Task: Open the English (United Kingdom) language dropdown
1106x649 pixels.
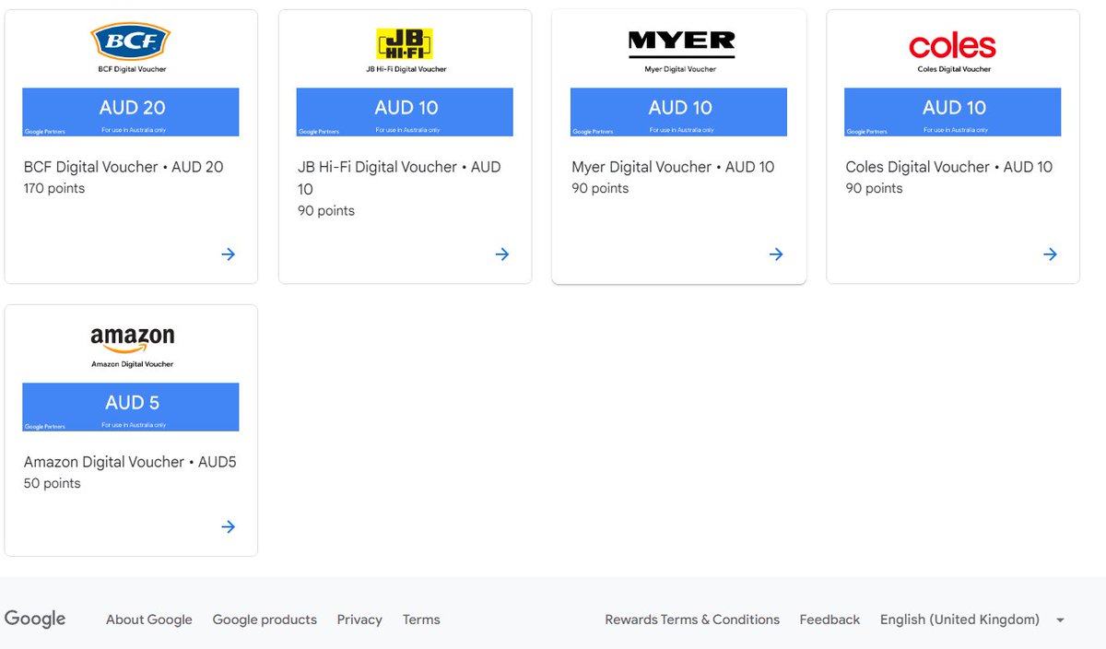Action: 972,619
